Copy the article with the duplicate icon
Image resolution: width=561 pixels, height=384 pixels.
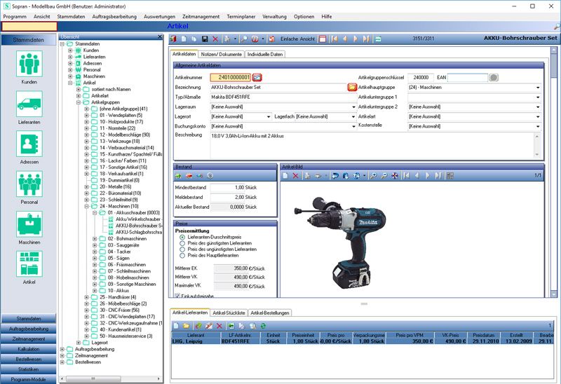(194, 39)
